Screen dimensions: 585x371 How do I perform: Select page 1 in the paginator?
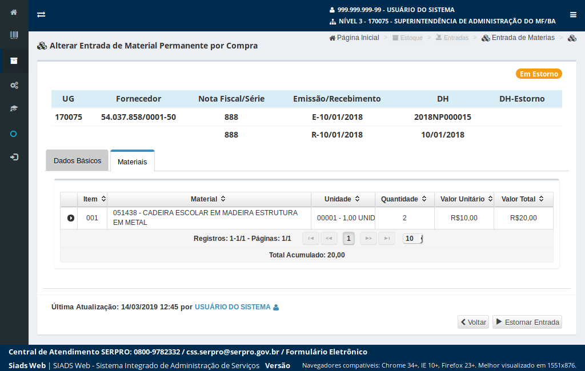point(348,239)
